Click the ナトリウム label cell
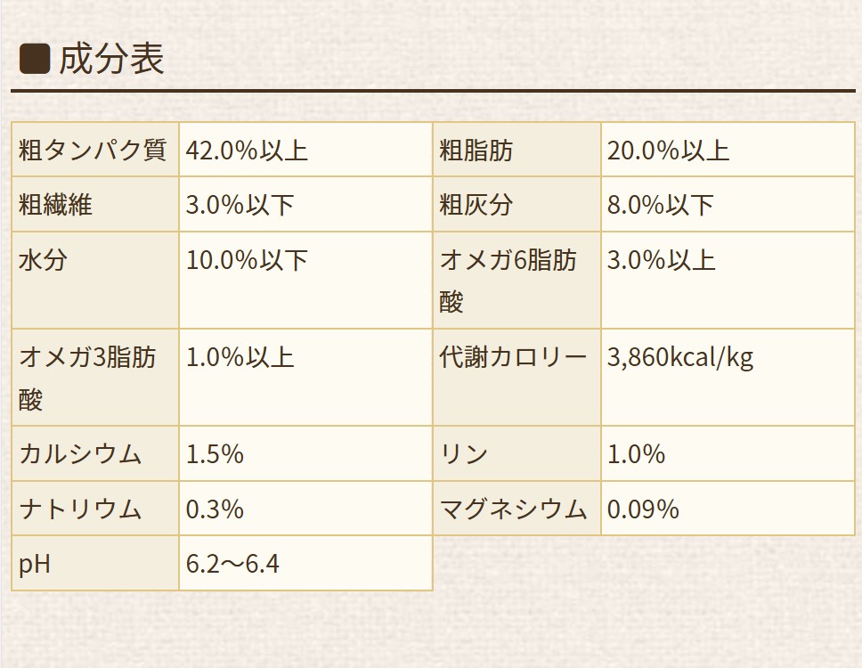This screenshot has width=862, height=668. [95, 509]
